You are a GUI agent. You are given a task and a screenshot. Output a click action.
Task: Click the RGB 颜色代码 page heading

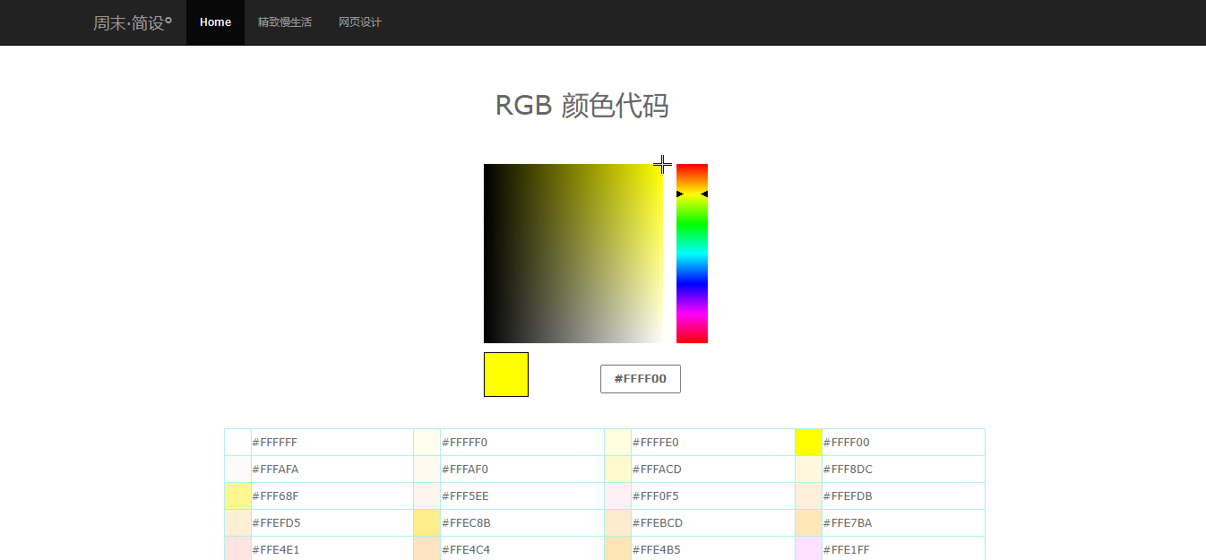581,106
